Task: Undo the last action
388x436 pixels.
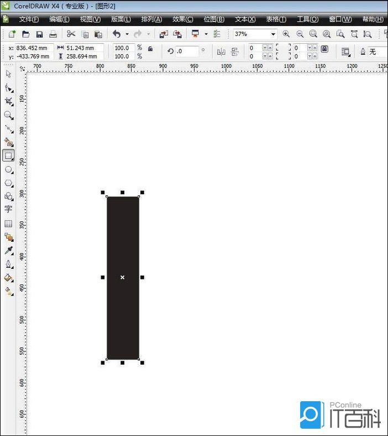Action: [117, 34]
